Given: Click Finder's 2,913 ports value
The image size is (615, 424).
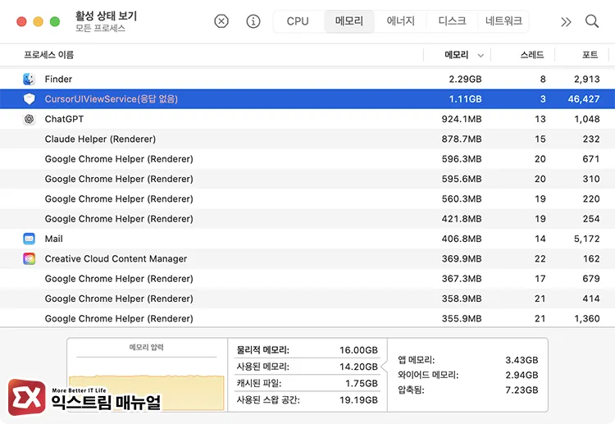Looking at the screenshot, I should tap(587, 80).
